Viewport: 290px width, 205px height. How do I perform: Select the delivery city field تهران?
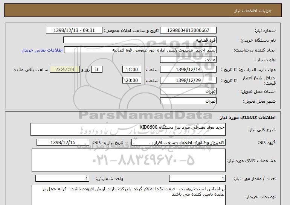point(188,101)
